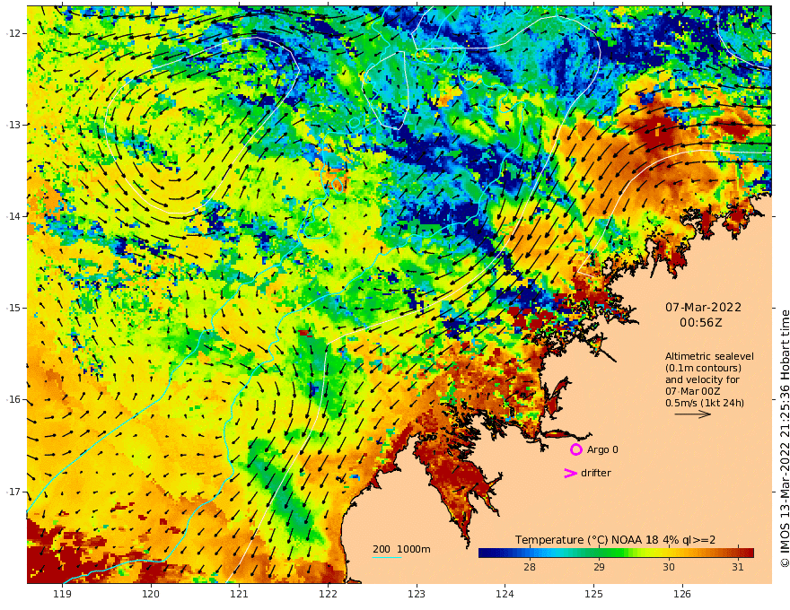The height and width of the screenshot is (610, 790).
Task: Click the IMOS copyright timestamp text
Action: pyautogui.click(x=785, y=439)
